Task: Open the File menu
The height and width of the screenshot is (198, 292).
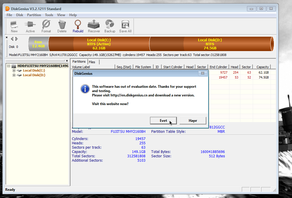Action: (9, 15)
